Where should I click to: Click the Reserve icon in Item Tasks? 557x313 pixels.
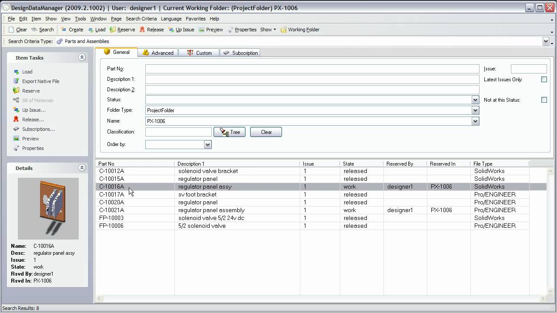[x=16, y=91]
